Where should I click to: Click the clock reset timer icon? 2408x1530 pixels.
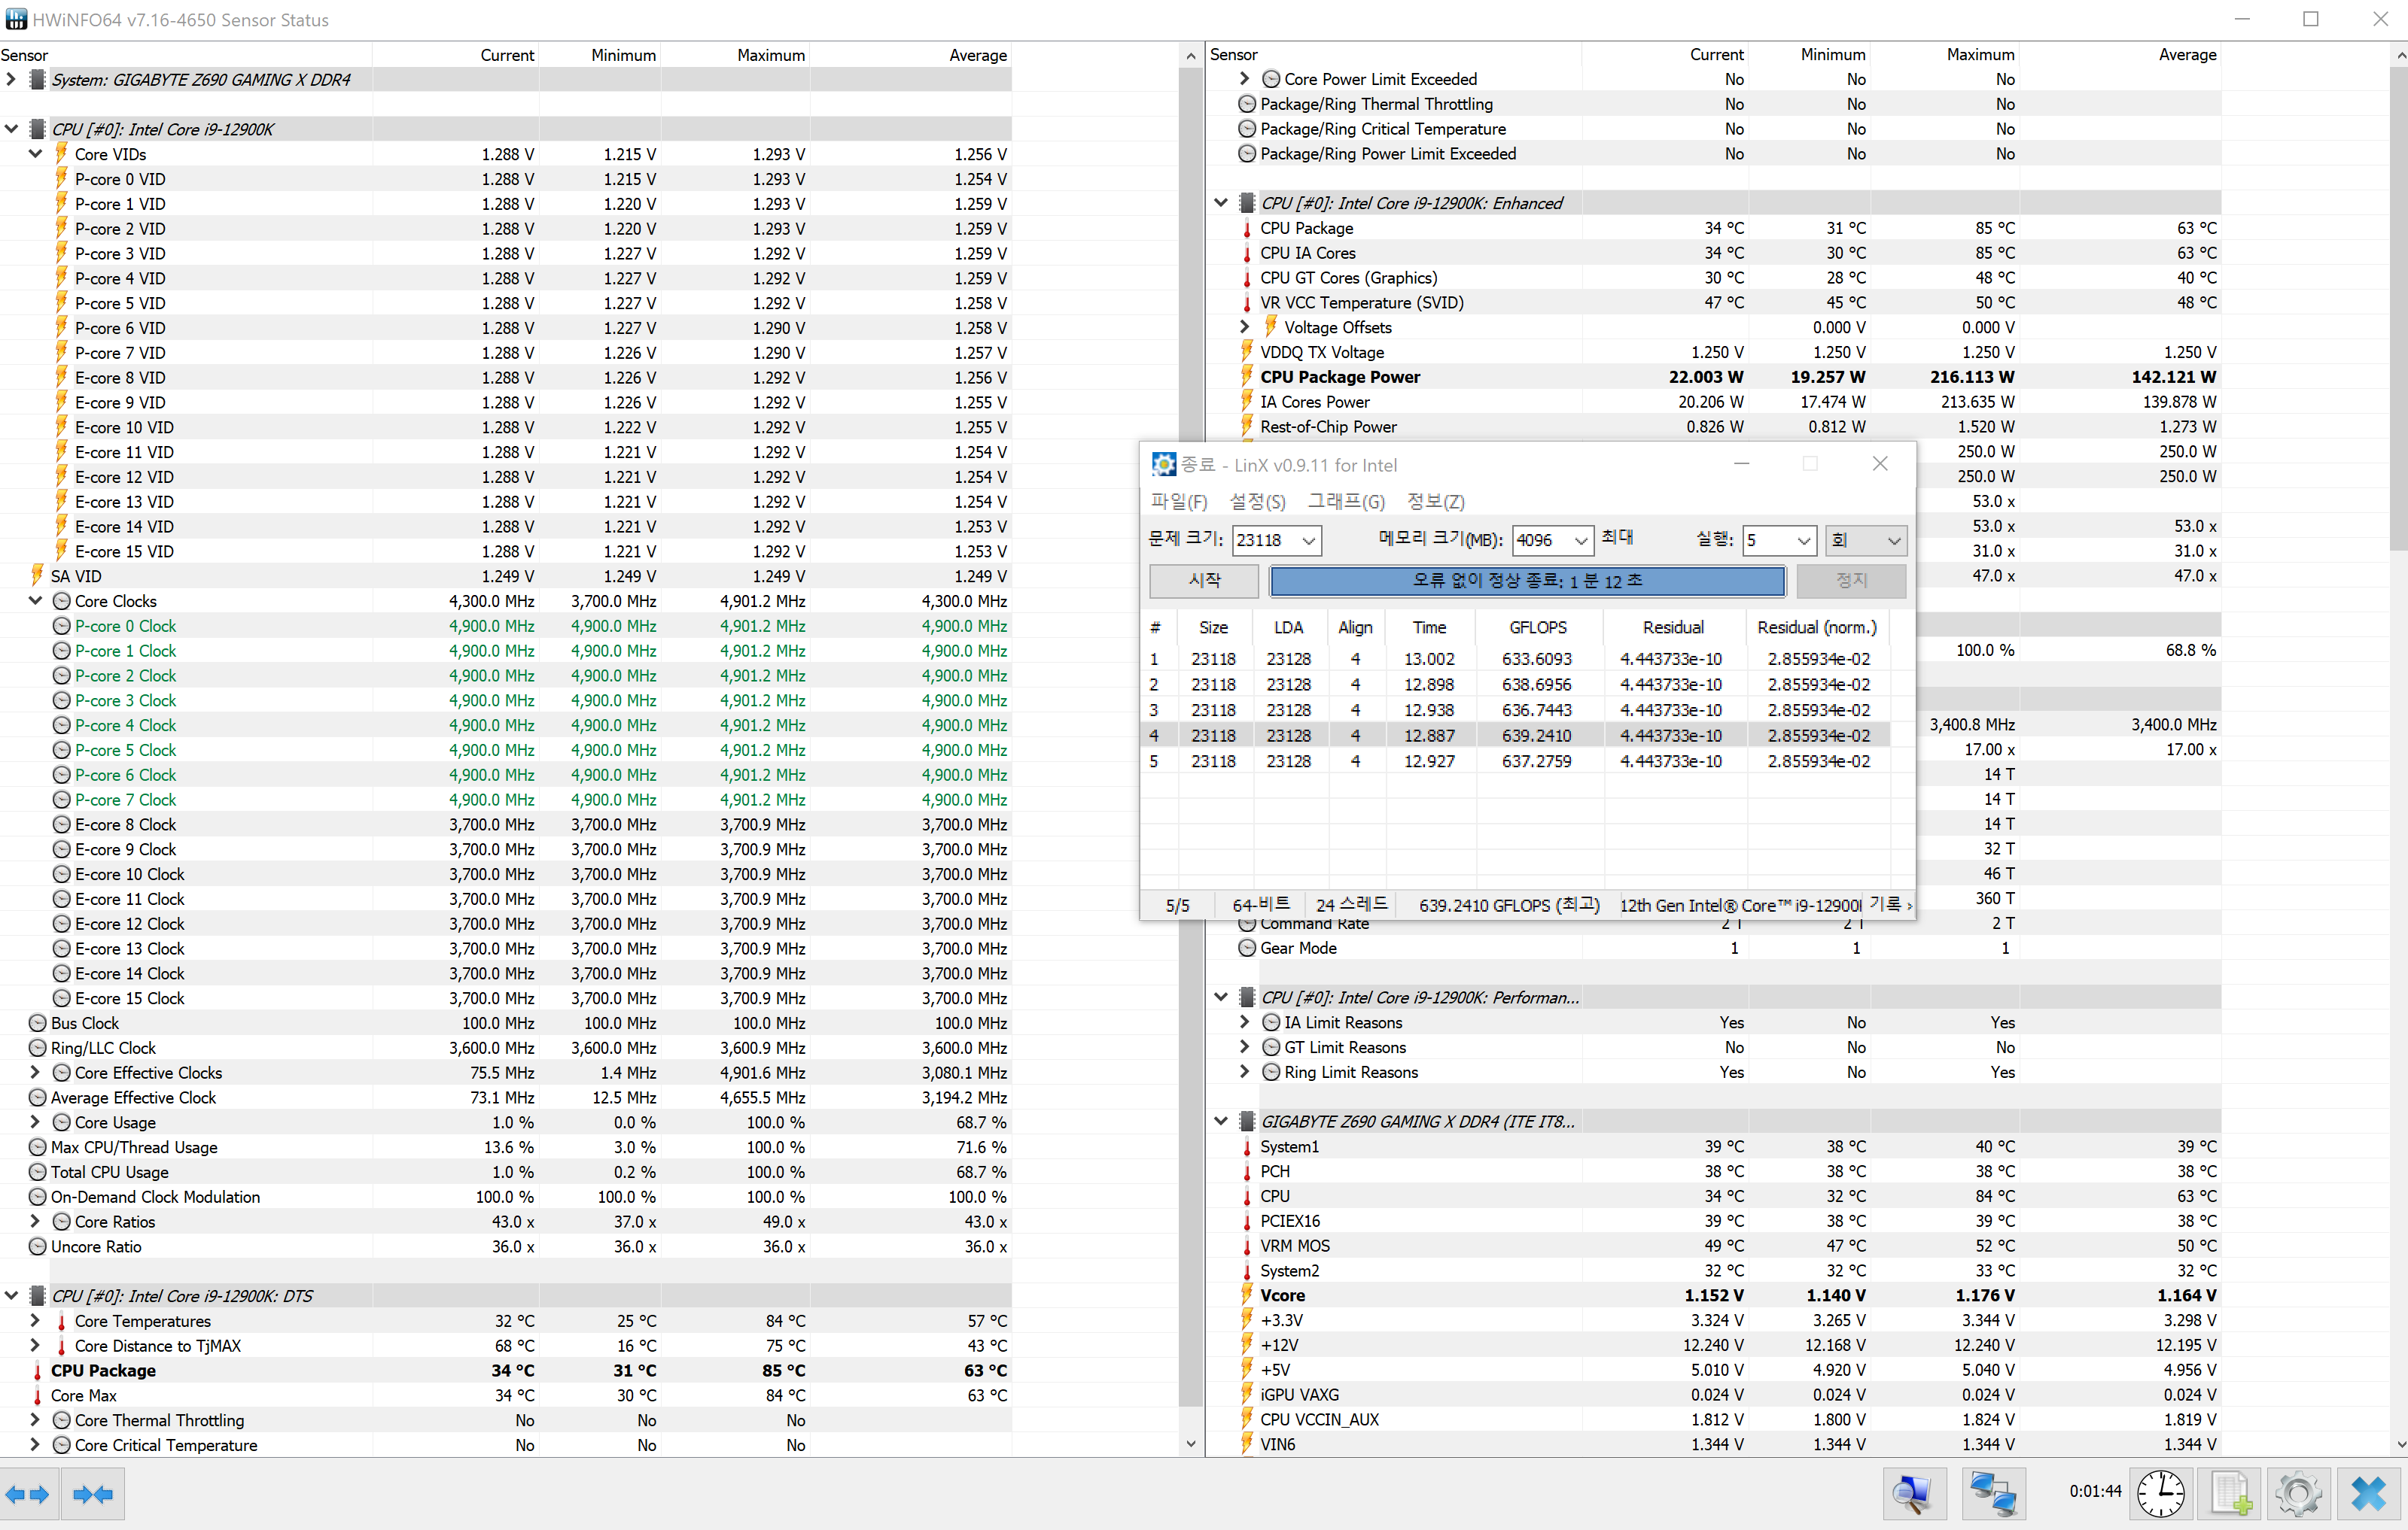click(2161, 1494)
